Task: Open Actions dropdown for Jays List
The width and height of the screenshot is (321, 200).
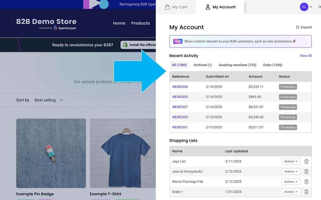Action: [x=291, y=161]
